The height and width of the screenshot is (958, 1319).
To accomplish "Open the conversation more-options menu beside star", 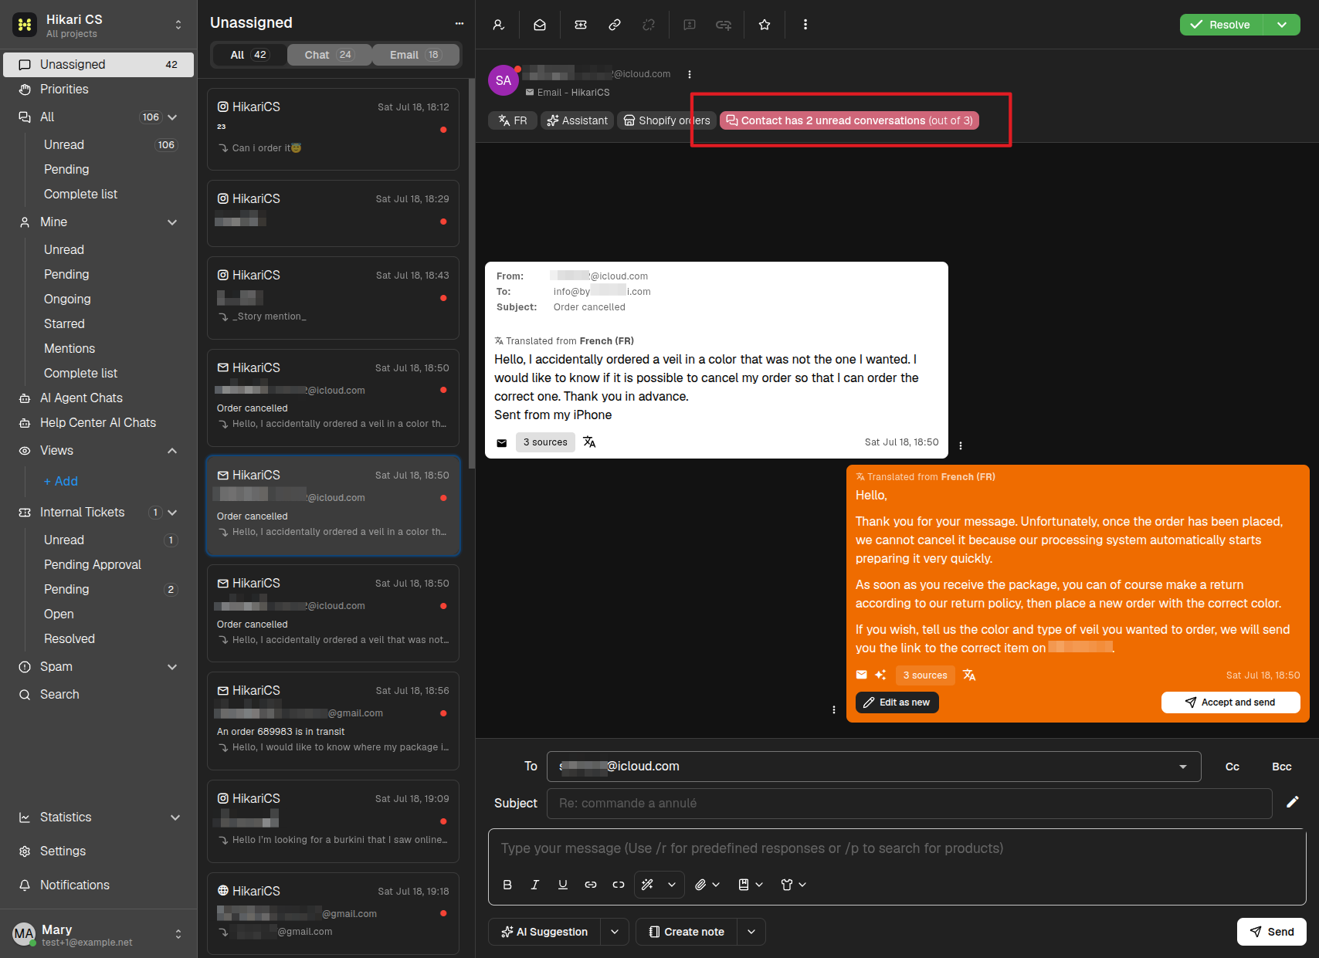I will (x=805, y=25).
